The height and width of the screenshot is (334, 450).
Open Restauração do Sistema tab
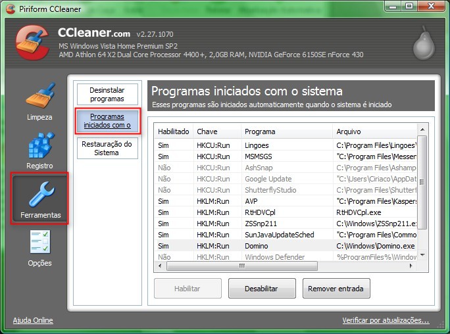point(107,148)
